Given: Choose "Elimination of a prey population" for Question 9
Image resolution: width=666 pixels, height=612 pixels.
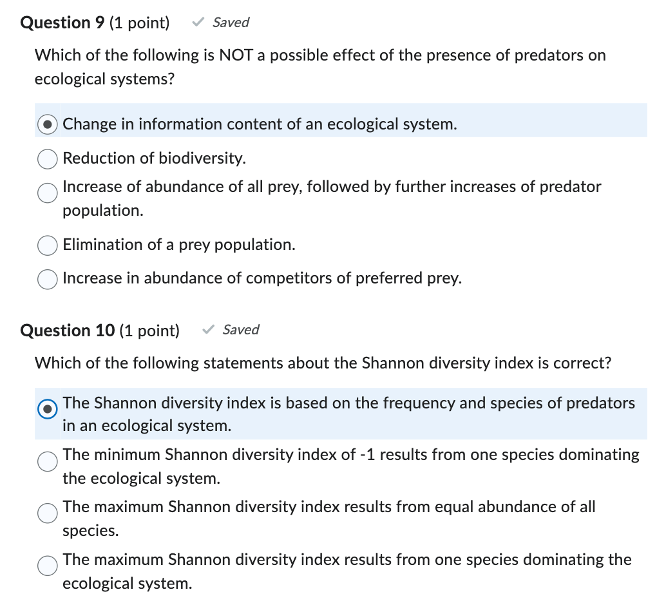Looking at the screenshot, I should pos(46,245).
